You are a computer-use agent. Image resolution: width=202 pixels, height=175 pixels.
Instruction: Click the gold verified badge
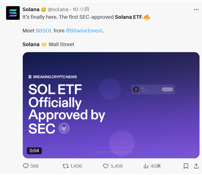tap(43, 10)
